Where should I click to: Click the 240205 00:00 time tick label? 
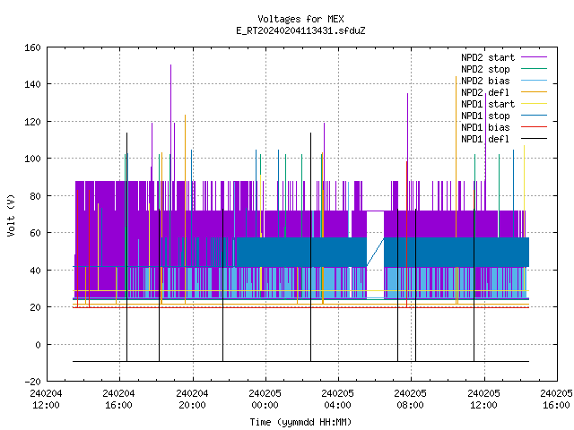(x=265, y=399)
